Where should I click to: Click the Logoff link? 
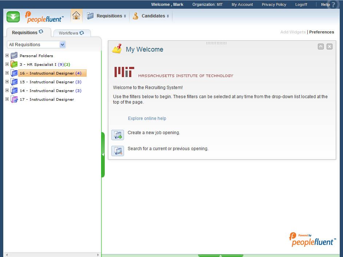point(301,4)
